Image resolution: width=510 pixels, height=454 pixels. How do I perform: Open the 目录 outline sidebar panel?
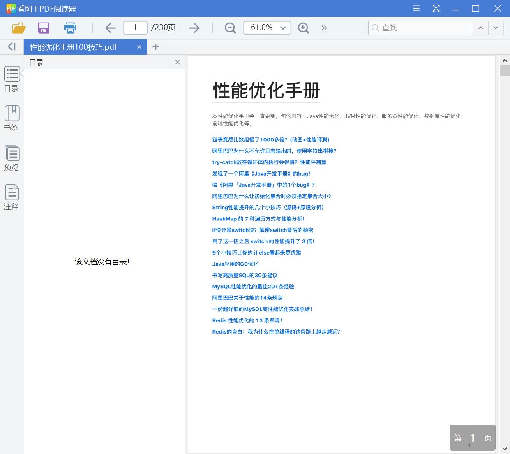pyautogui.click(x=12, y=79)
